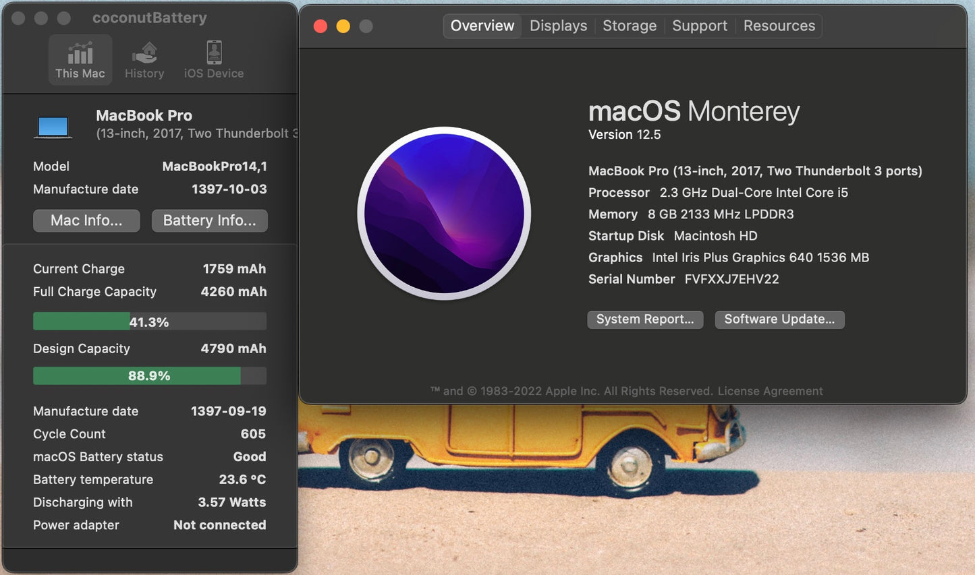Viewport: 975px width, 575px height.
Task: Click the gray zoom button on About window
Action: click(x=366, y=25)
